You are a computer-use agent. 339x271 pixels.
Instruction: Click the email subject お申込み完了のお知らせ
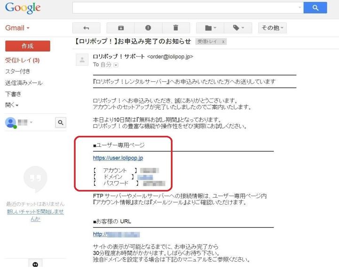pyautogui.click(x=133, y=41)
